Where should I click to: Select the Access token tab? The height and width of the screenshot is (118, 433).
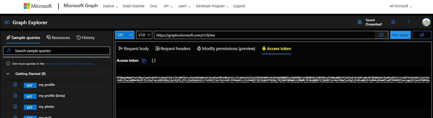coord(276,48)
